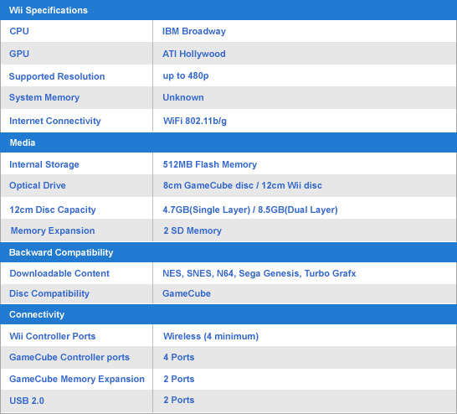Viewport: 457px width, 414px height.
Task: Click the 4 Ports value
Action: click(178, 357)
